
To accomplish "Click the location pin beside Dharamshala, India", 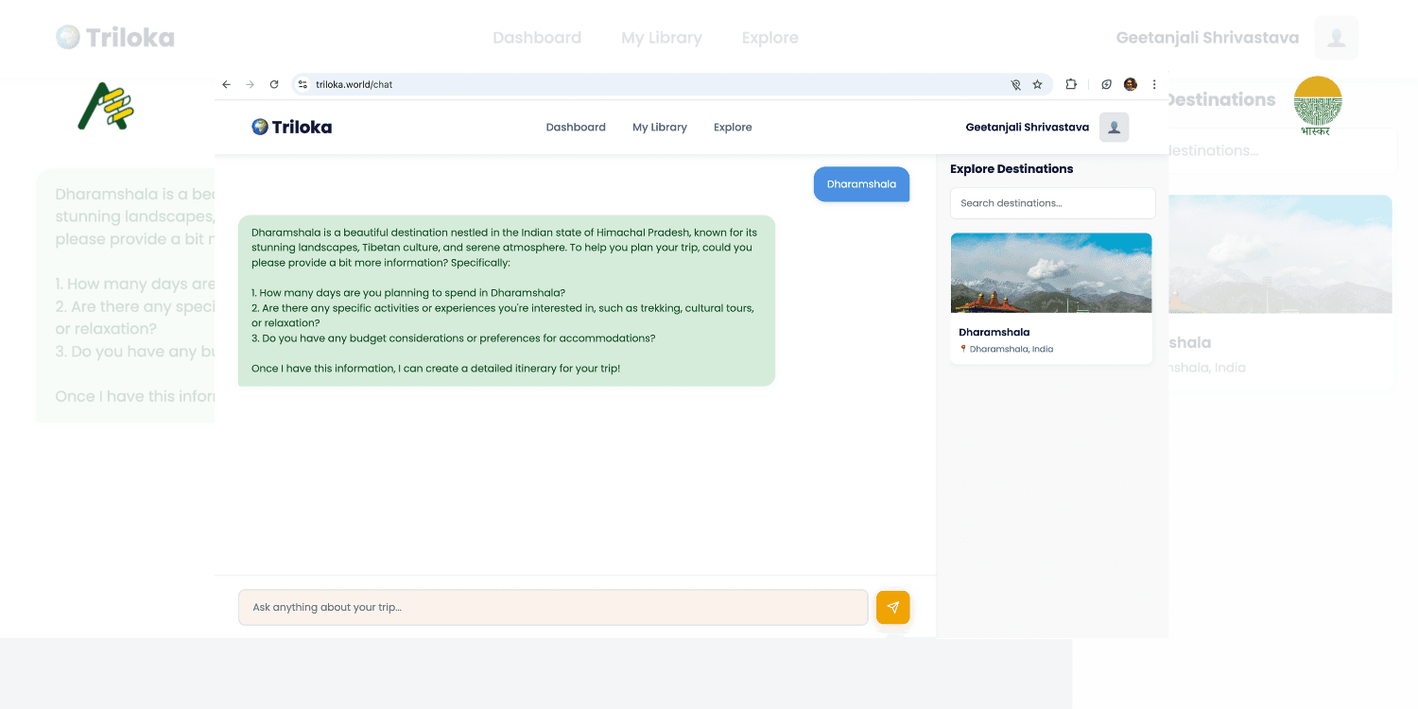I will [962, 349].
